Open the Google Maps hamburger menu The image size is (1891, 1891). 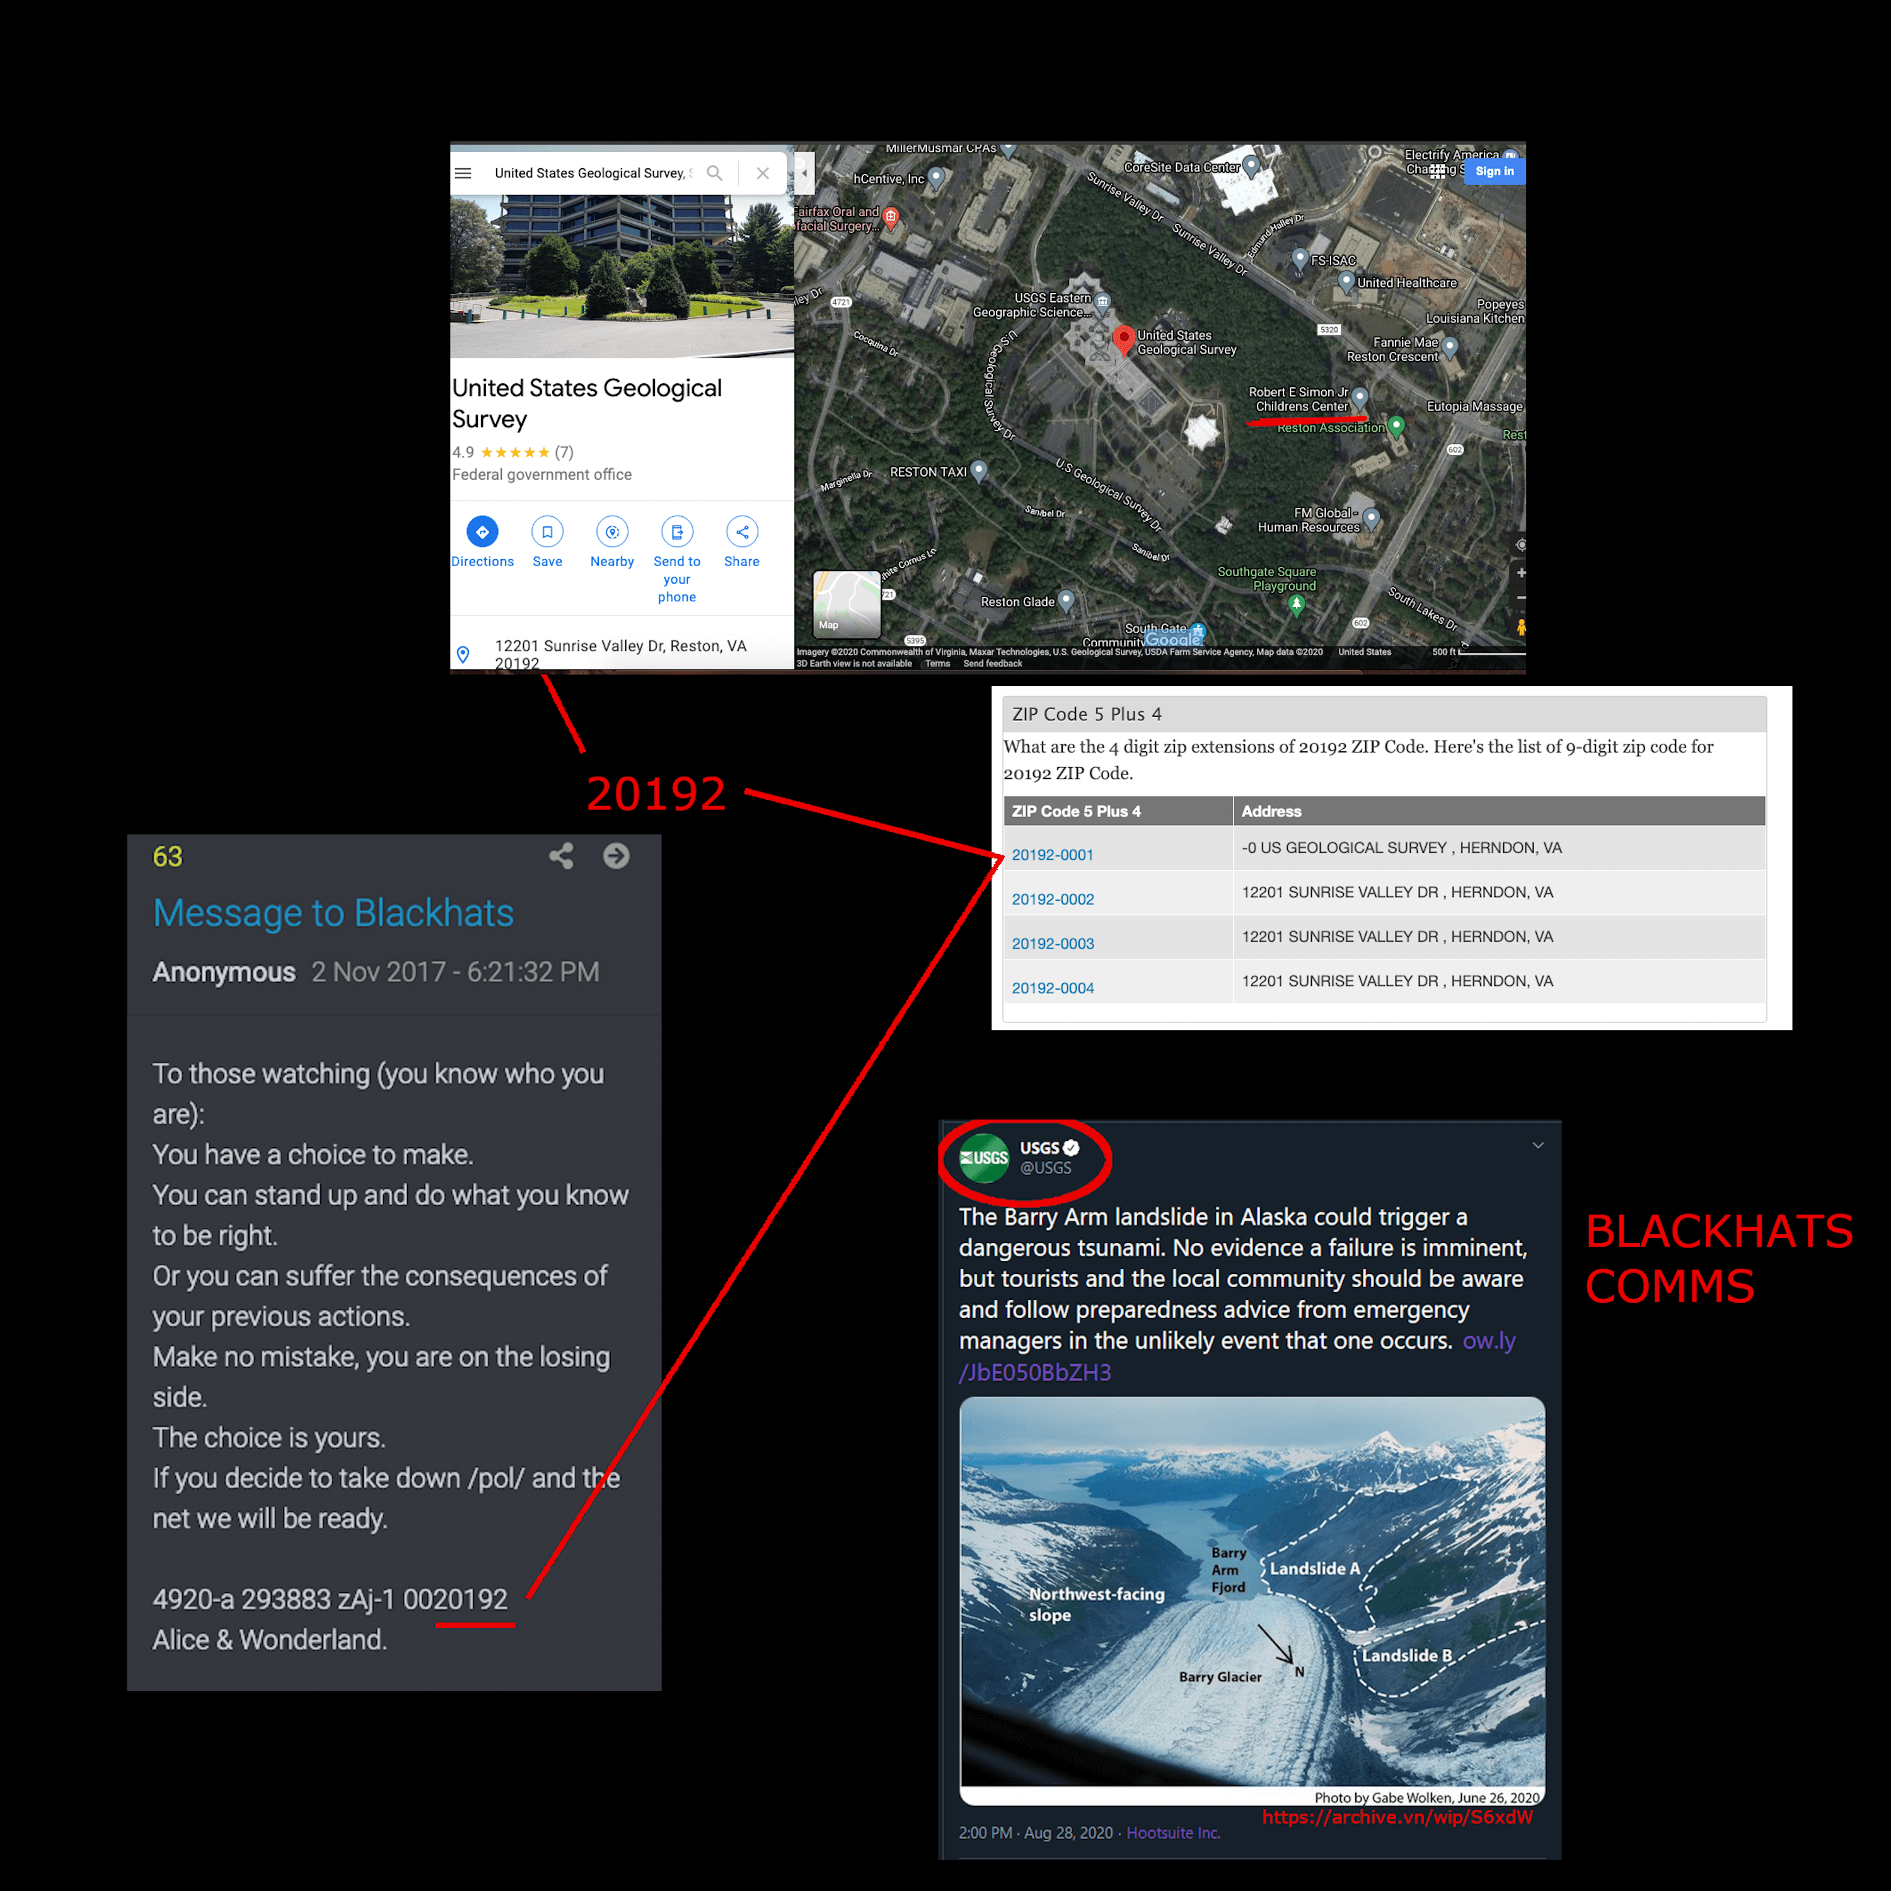pyautogui.click(x=463, y=173)
